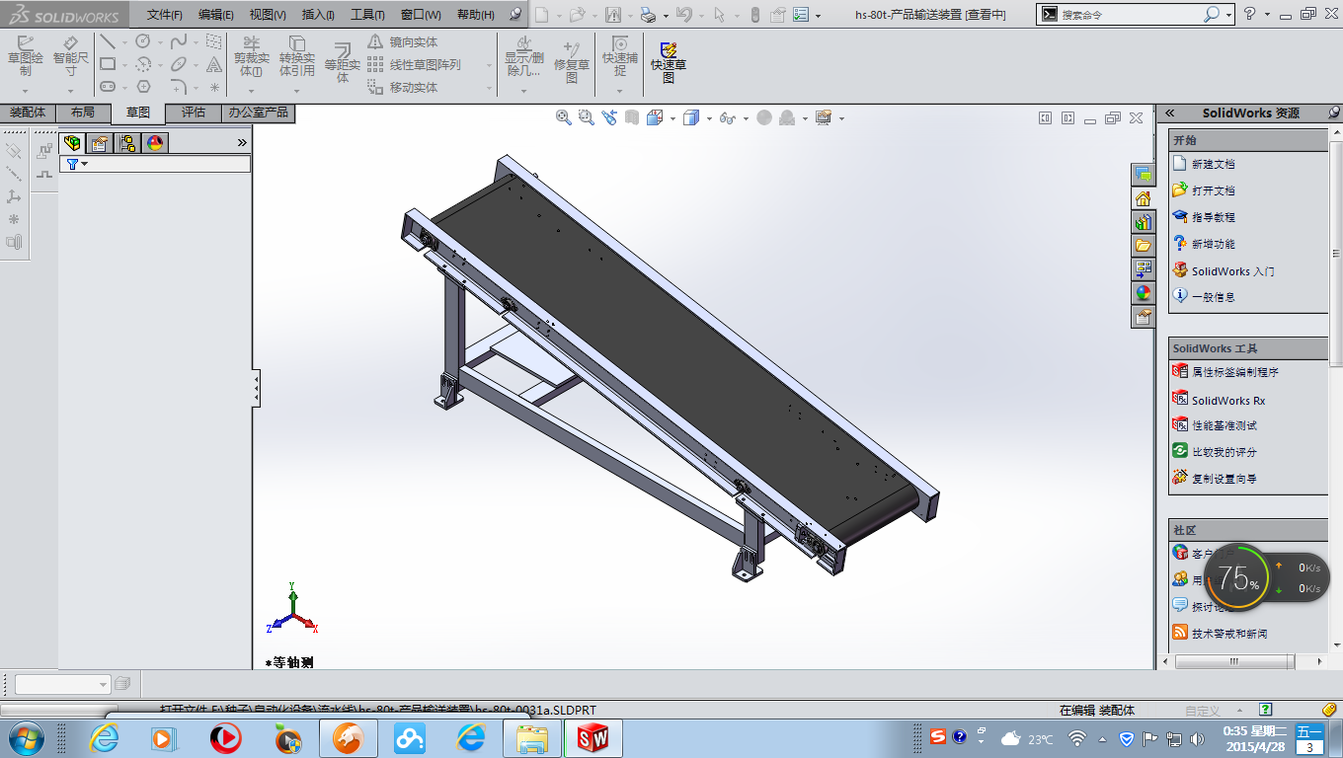Click Move Entities (移动实体)
Image resolution: width=1343 pixels, height=758 pixels.
point(402,88)
